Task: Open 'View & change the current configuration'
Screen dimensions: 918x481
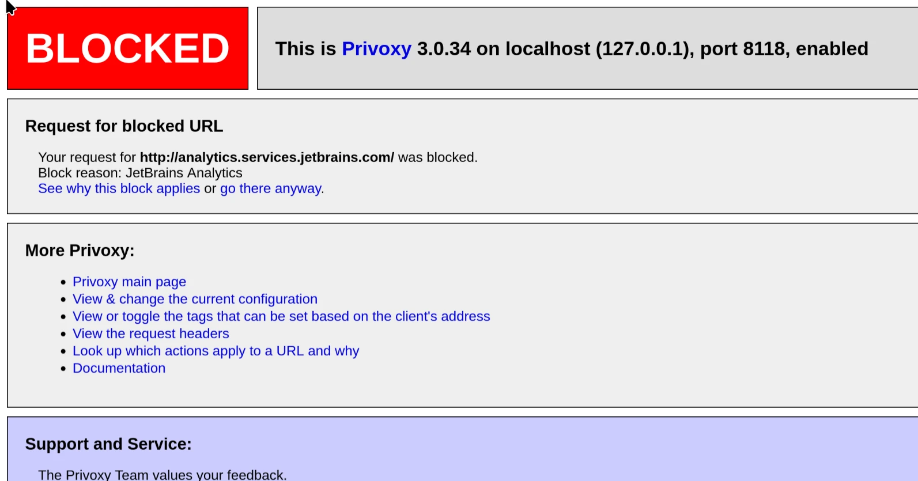Action: (195, 299)
